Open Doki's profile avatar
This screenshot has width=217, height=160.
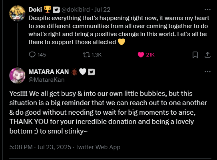[17, 13]
